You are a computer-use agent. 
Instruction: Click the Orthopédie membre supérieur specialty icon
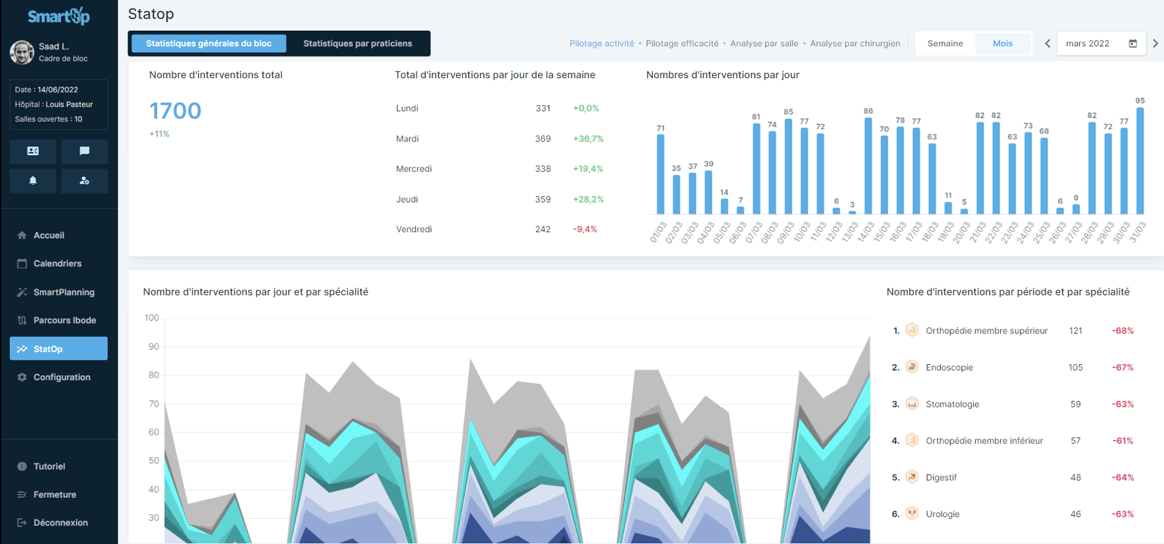click(912, 330)
